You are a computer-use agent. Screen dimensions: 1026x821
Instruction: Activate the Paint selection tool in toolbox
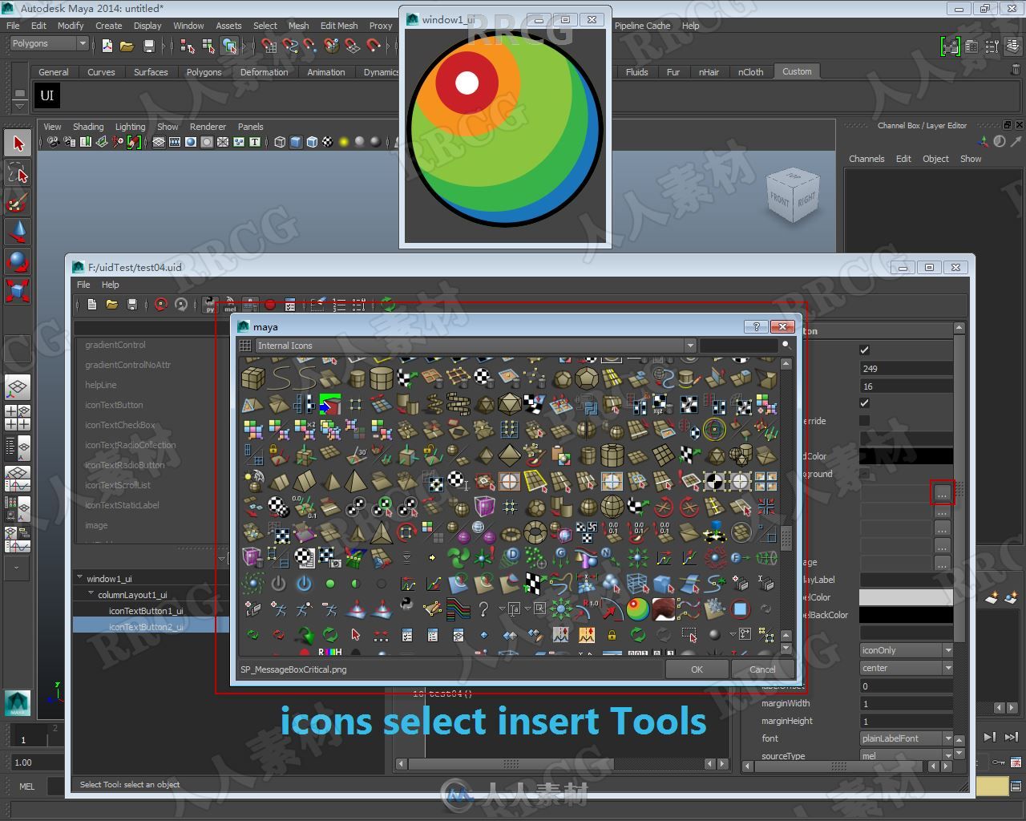18,202
